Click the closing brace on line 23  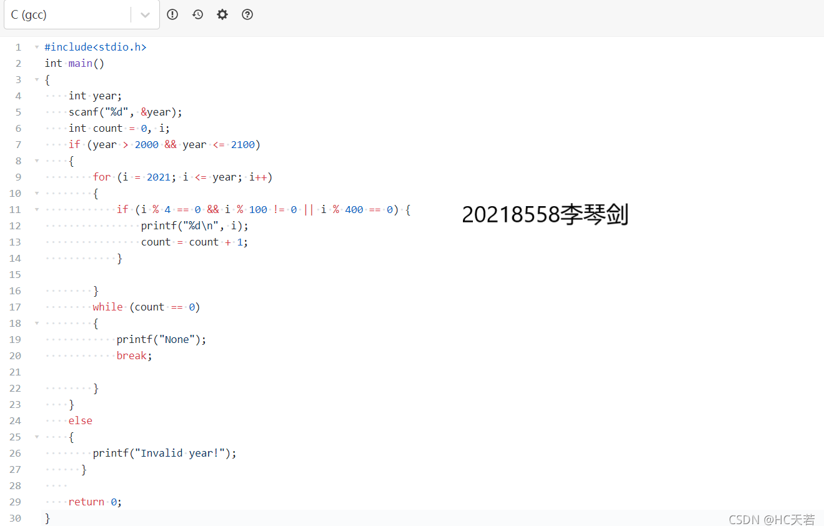coord(72,404)
